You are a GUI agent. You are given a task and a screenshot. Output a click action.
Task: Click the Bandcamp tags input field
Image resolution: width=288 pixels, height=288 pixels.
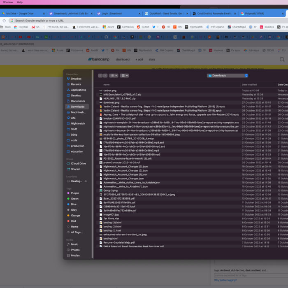pyautogui.click(x=251, y=275)
